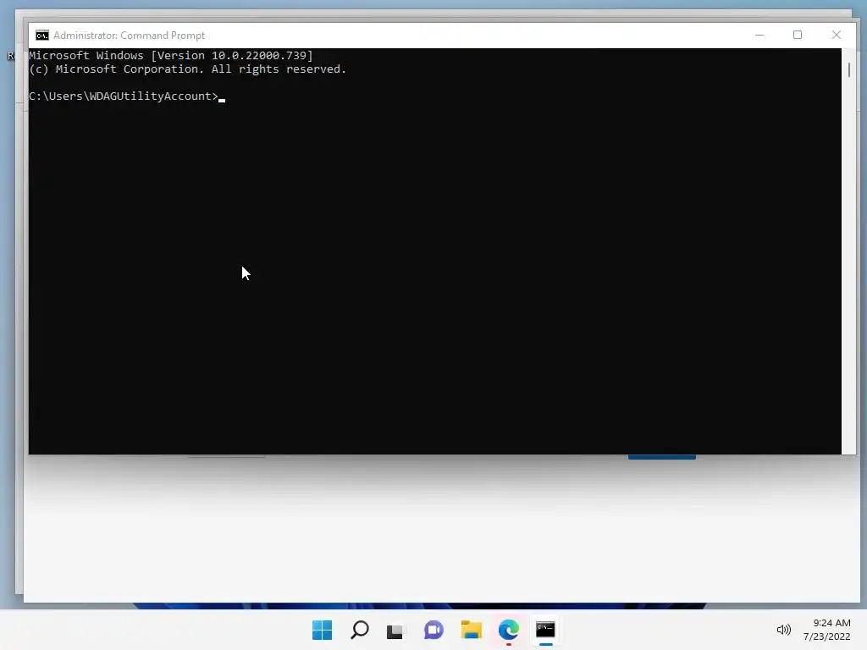867x650 pixels.
Task: Click the 'Administrator: Command Prompt' title text
Action: [129, 36]
